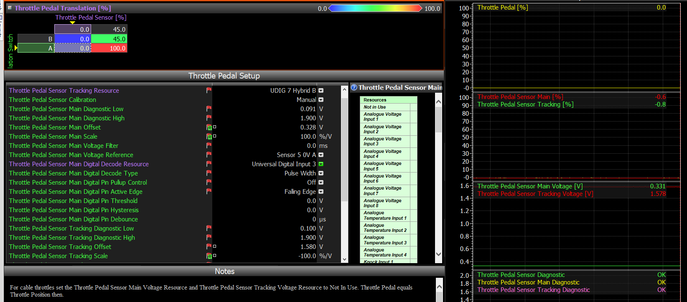
Task: Open the Pulse Width decode type dropdown
Action: coord(321,173)
